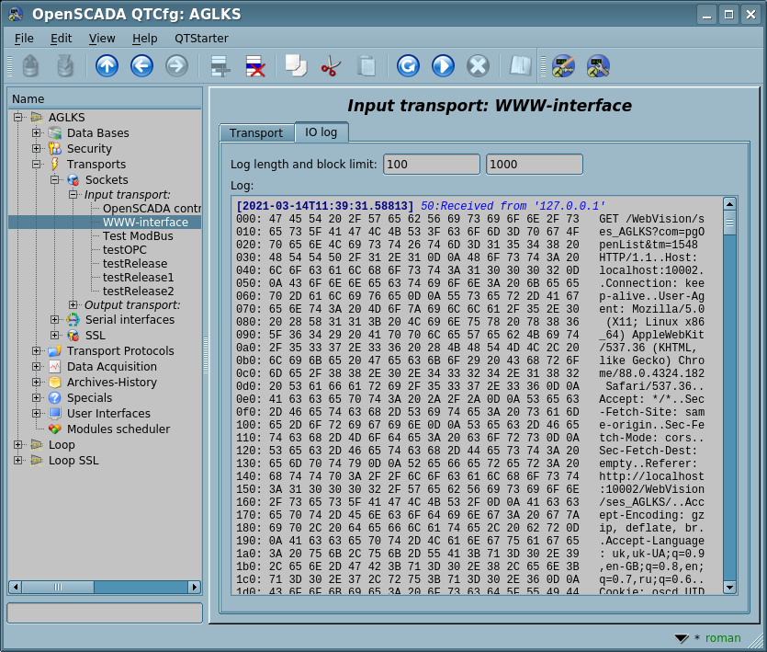Click the Load from database toolbar icon
Screen dimensions: 767x652
pos(30,66)
